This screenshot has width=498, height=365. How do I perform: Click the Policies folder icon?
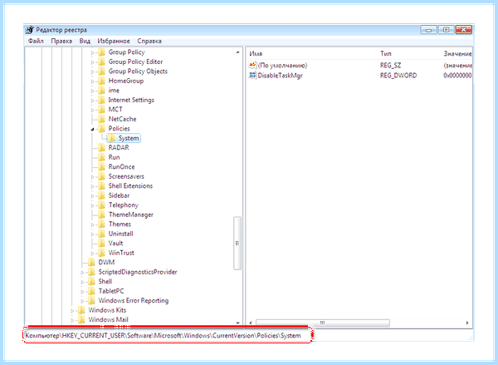pos(101,129)
